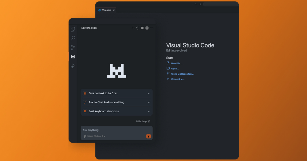Expand the Ask Le Chat to do something chevron
Image resolution: width=307 pixels, height=161 pixels.
pos(149,102)
